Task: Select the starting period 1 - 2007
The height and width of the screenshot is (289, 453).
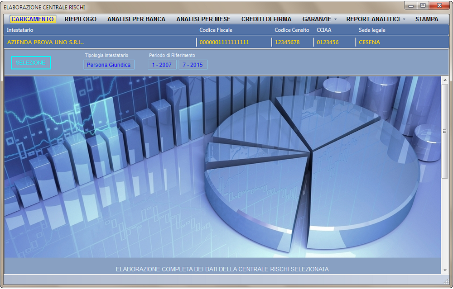Action: tap(161, 64)
